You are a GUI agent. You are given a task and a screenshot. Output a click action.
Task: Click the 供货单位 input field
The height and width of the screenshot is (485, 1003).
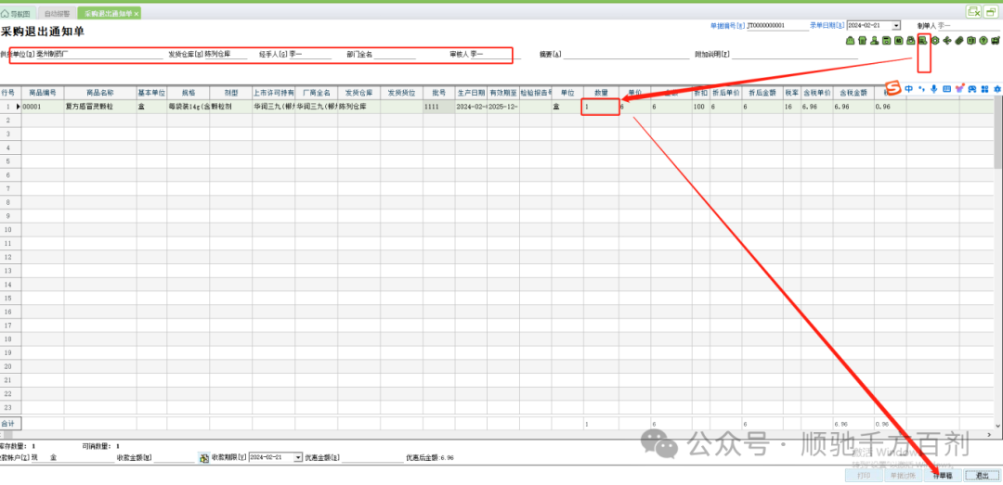99,55
